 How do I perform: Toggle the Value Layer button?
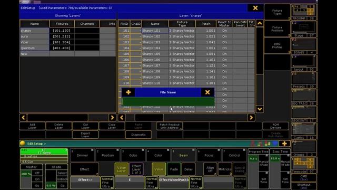point(122,169)
